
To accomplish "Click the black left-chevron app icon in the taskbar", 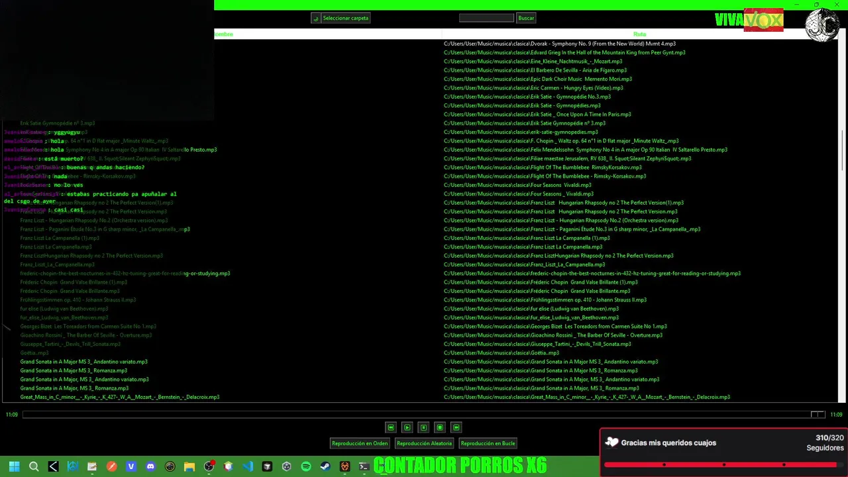I will point(53,466).
